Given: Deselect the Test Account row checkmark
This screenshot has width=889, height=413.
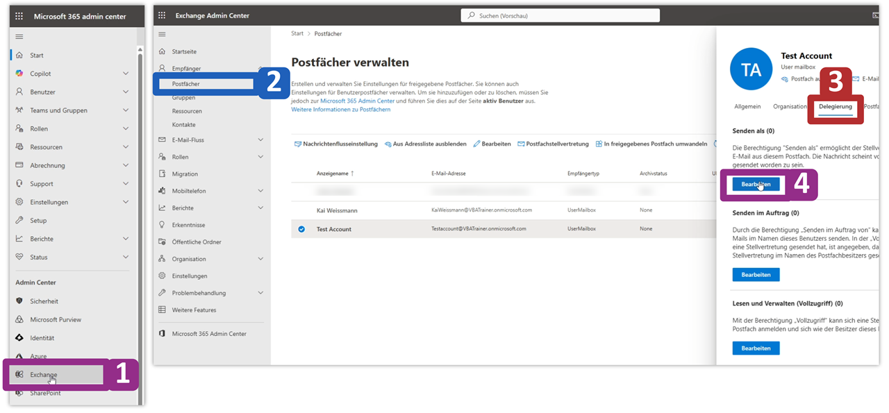Looking at the screenshot, I should click(301, 229).
